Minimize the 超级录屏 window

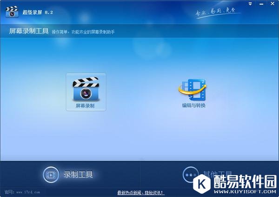(x=261, y=4)
